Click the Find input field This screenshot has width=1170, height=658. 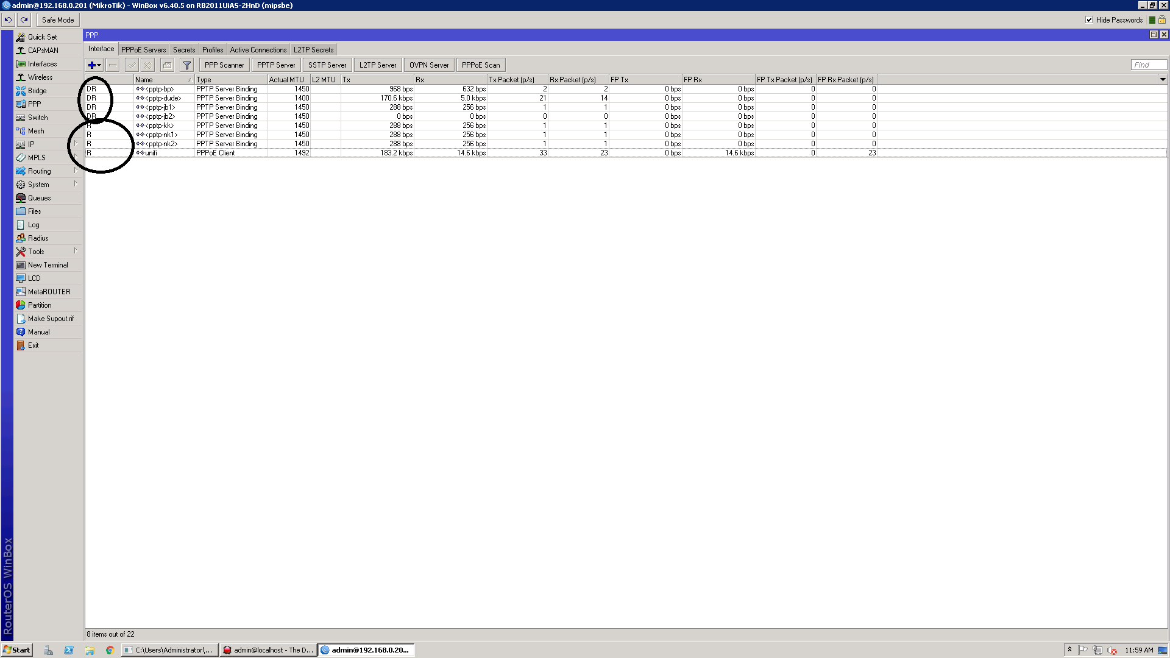tap(1149, 65)
